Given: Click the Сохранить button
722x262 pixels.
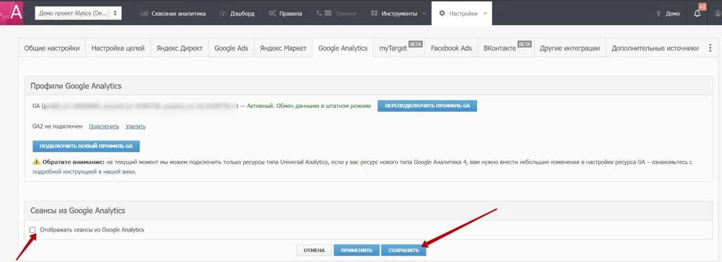Looking at the screenshot, I should (404, 250).
